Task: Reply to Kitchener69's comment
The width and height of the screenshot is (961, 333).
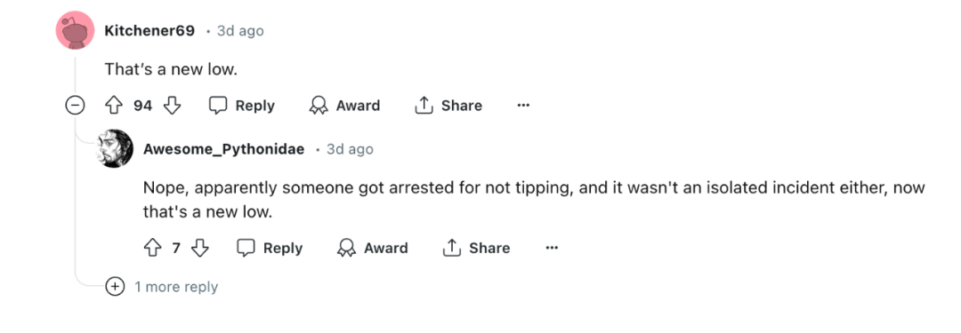Action: (x=242, y=106)
